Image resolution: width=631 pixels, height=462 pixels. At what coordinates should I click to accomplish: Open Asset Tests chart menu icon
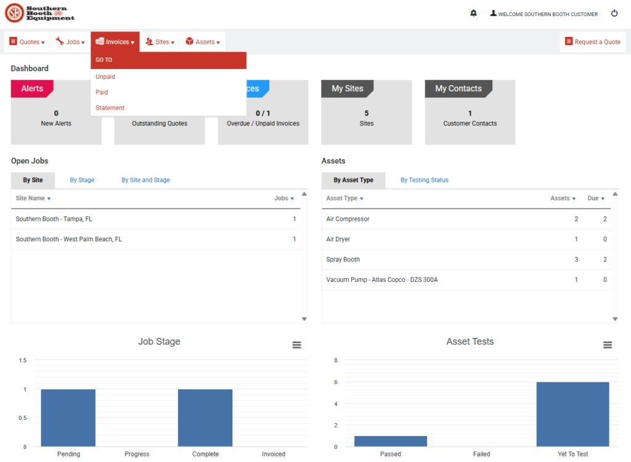coord(608,345)
